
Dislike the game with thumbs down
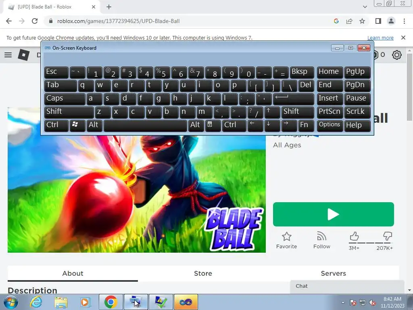tap(388, 236)
